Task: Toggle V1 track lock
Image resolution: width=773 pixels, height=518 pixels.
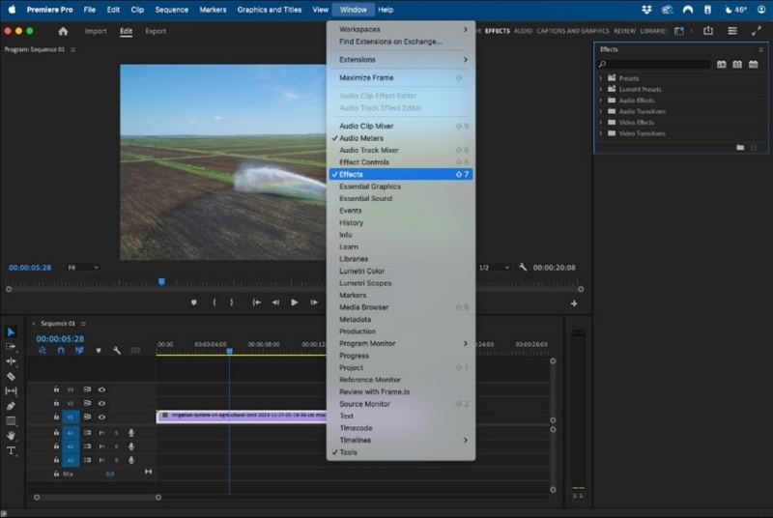Action: pyautogui.click(x=56, y=417)
